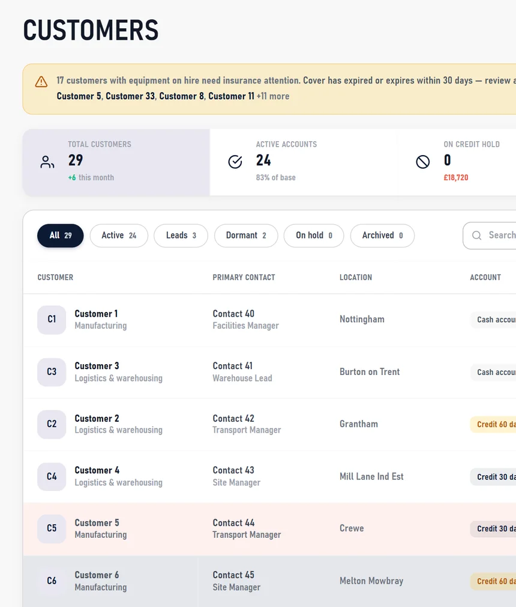Open the C4 customer avatar
This screenshot has height=607, width=516.
coord(52,477)
